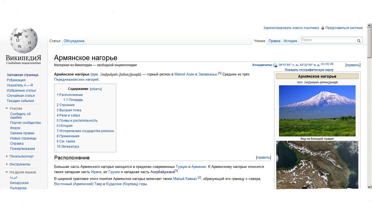
Task: Open the satellite map thumbnail
Action: (x=317, y=165)
